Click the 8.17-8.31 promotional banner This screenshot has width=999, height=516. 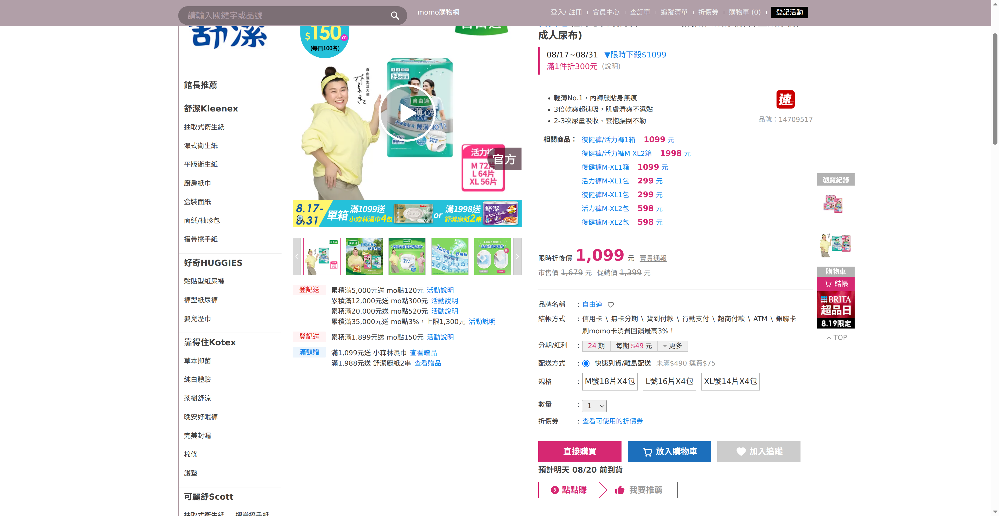[x=407, y=214]
